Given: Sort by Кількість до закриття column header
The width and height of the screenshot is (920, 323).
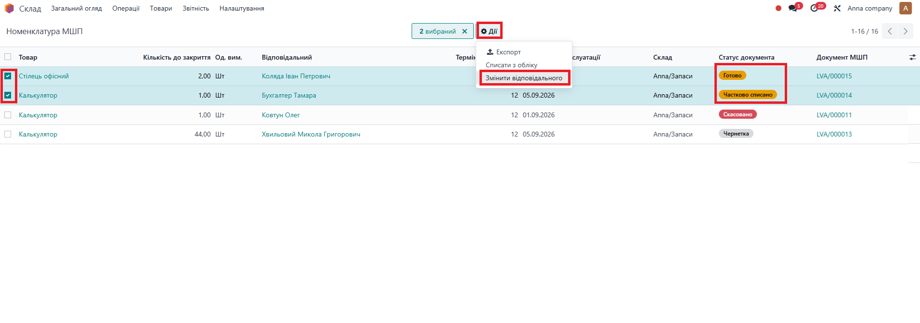Looking at the screenshot, I should 176,57.
